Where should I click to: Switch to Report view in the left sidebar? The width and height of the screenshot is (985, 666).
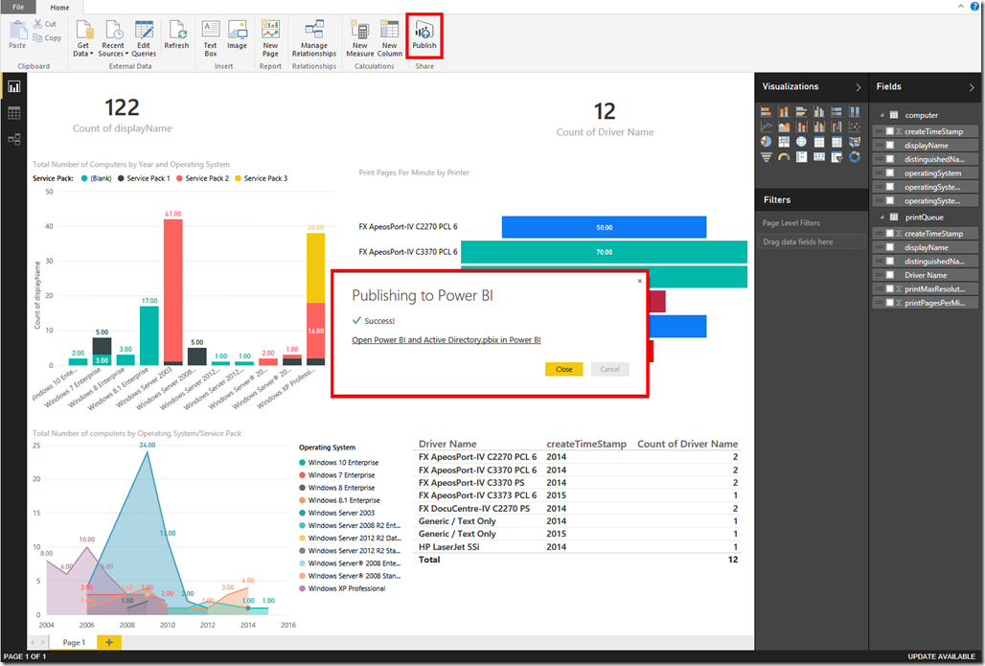coord(13,86)
